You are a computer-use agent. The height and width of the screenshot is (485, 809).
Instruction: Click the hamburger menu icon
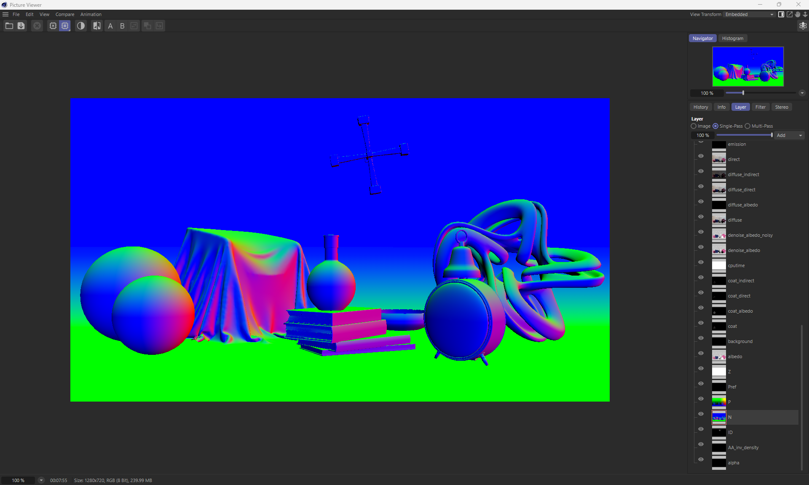5,14
